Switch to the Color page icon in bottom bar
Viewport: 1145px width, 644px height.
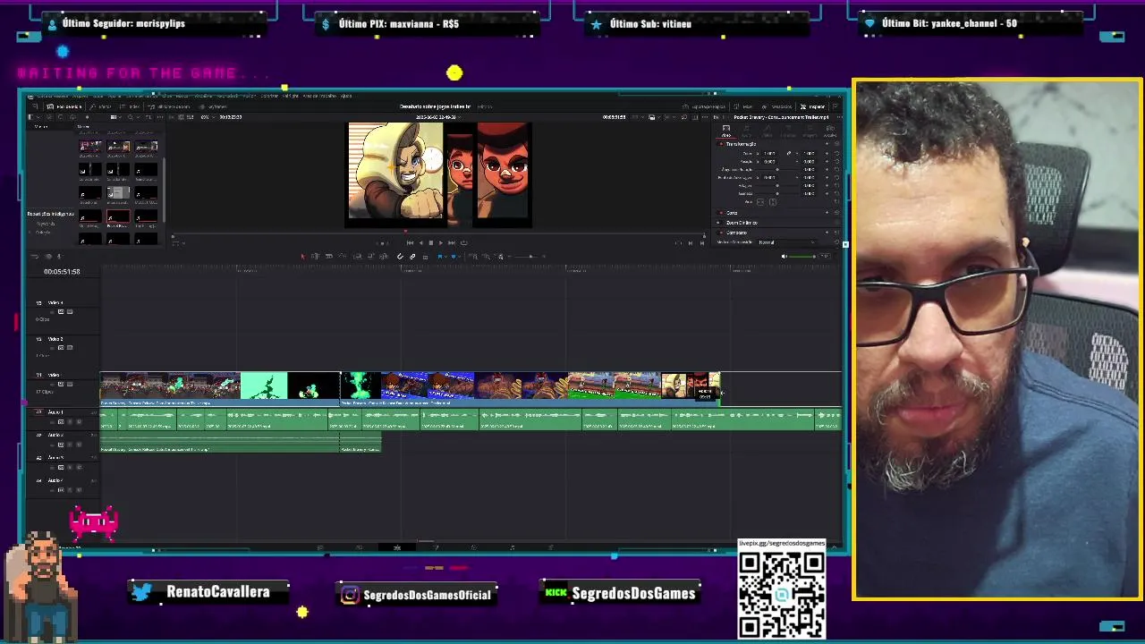(x=474, y=547)
